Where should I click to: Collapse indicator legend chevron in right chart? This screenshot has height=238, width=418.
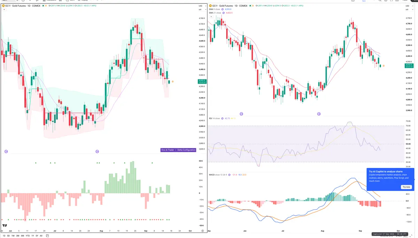point(211,16)
